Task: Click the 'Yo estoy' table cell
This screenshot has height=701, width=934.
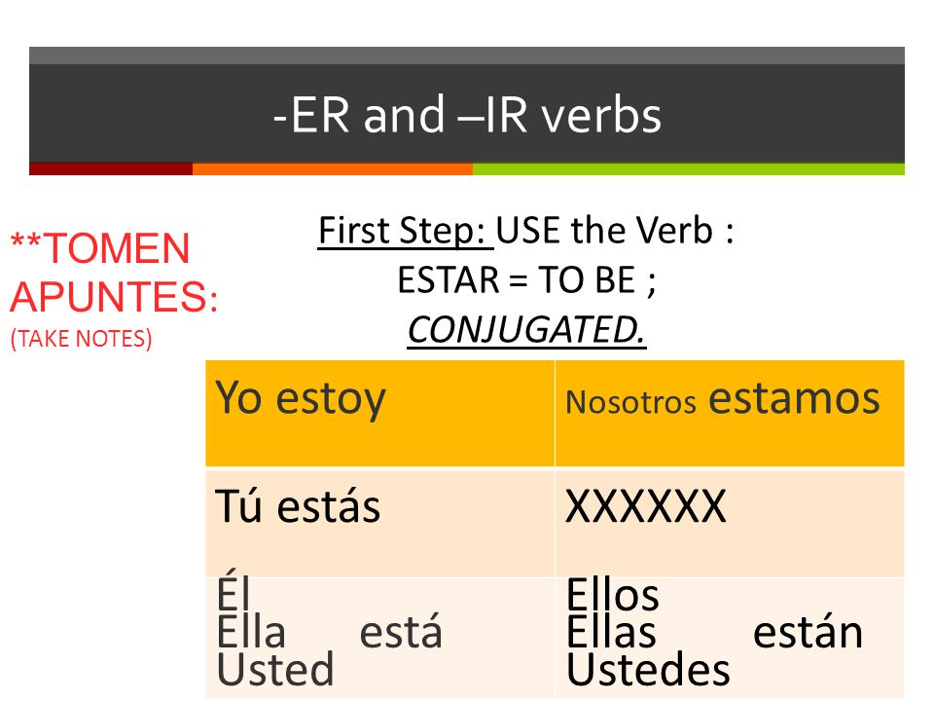Action: coord(380,413)
